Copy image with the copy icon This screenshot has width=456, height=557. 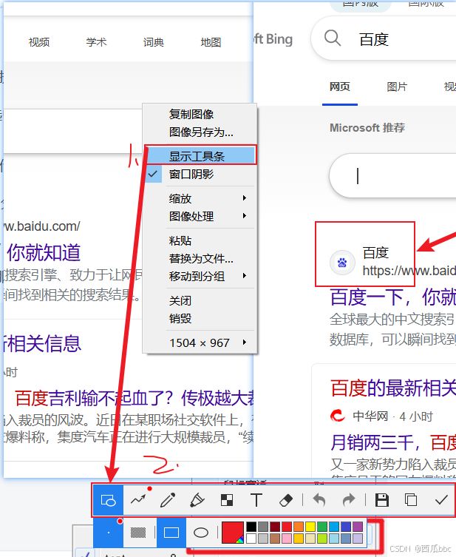click(x=411, y=500)
